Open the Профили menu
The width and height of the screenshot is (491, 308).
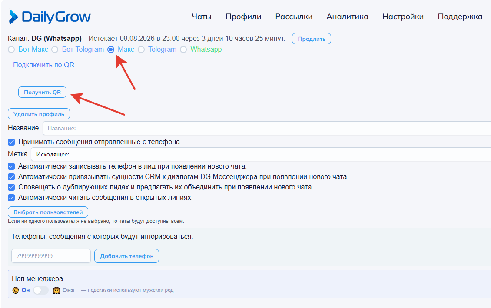click(x=243, y=17)
